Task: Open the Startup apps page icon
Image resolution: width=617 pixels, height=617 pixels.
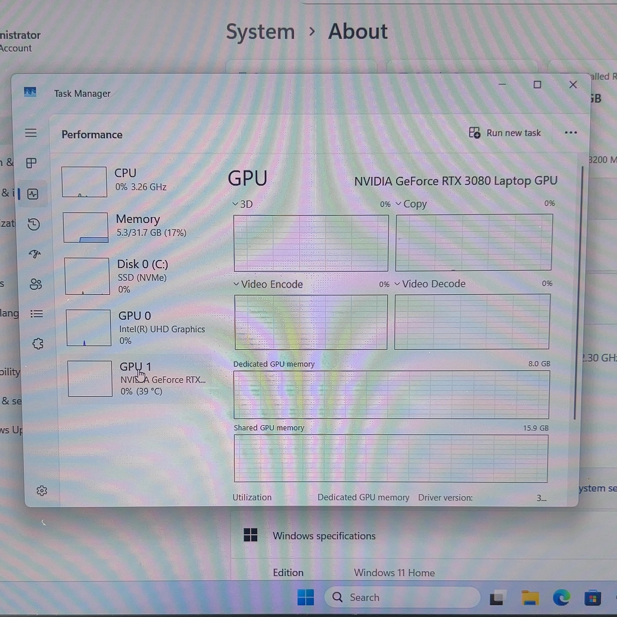Action: 35,254
